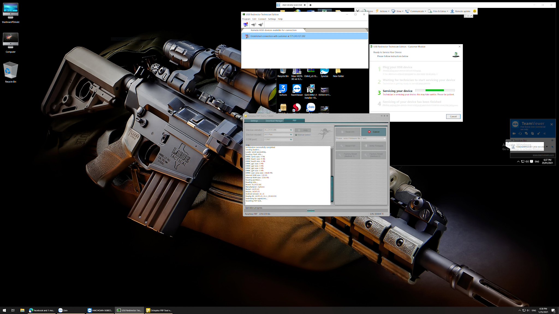
Task: Open the Device model U63 Plus dropdown
Action: (291, 135)
